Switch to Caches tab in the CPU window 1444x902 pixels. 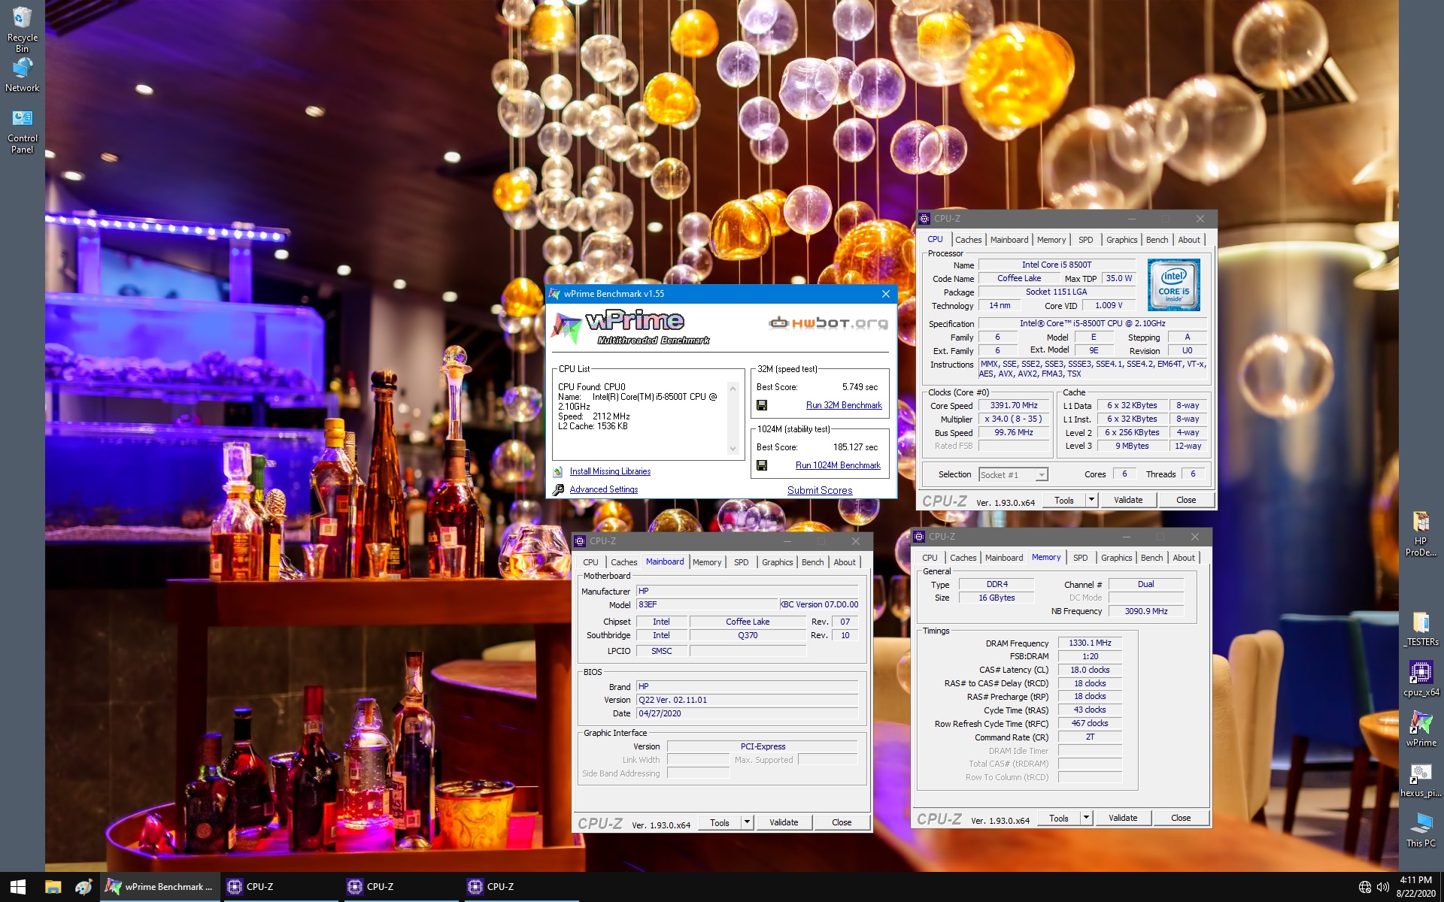[x=968, y=240]
